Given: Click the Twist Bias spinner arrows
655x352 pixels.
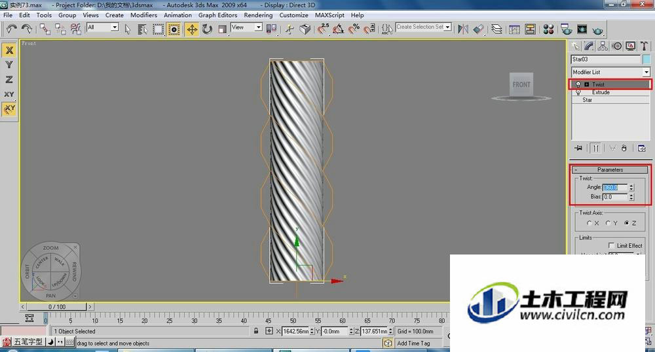Looking at the screenshot, I should tap(631, 197).
